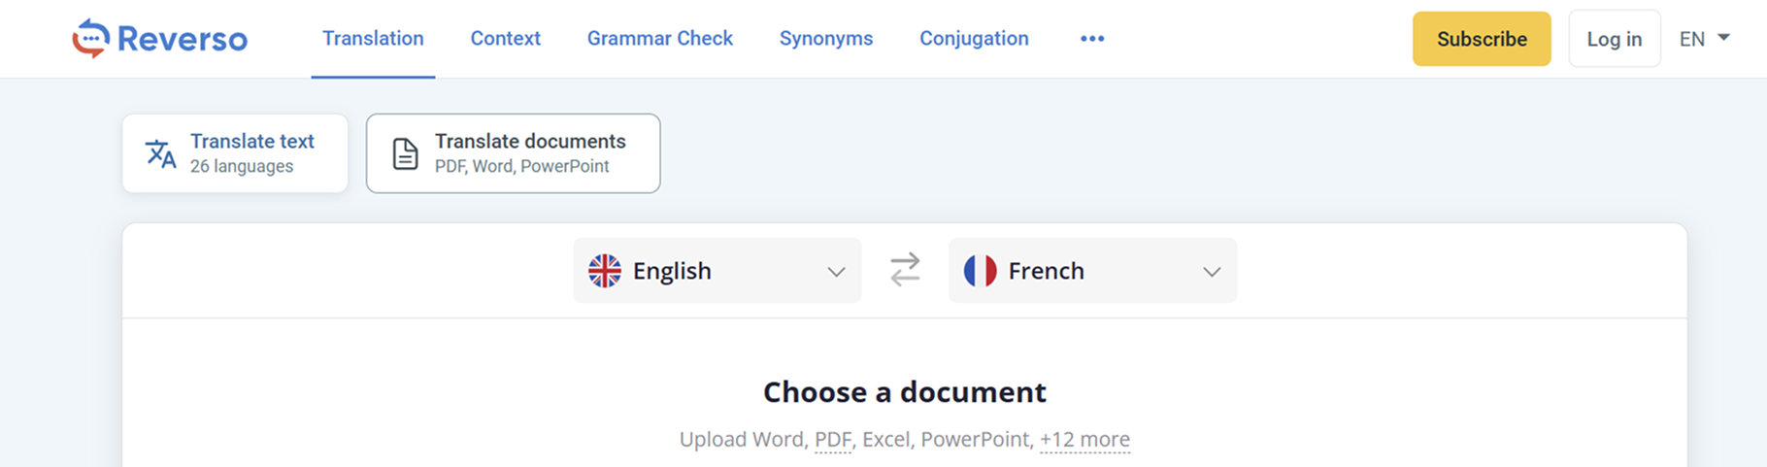1767x467 pixels.
Task: Open the Context tab
Action: point(505,39)
